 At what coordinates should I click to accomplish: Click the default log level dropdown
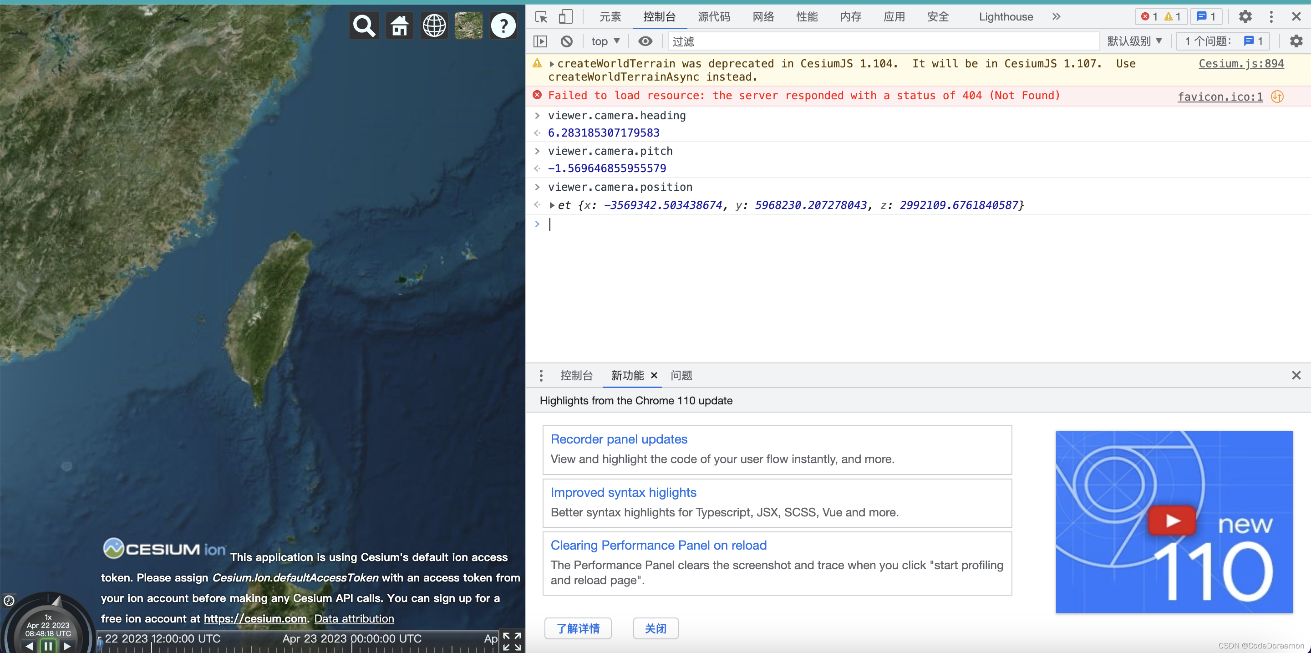[1133, 41]
